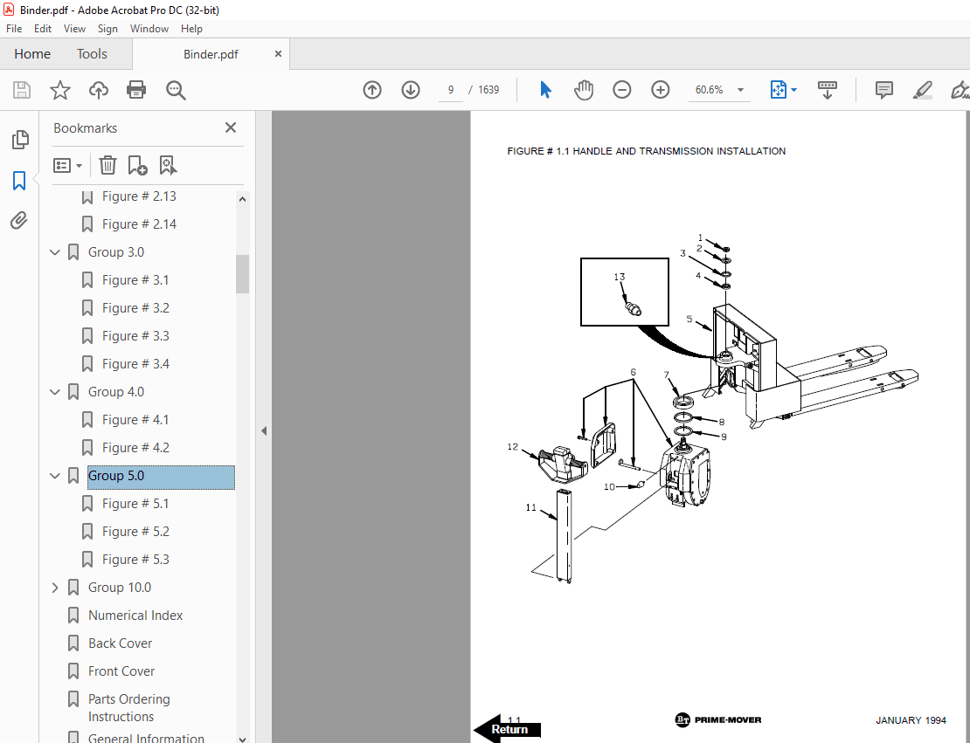
Task: Open the zoom level dropdown
Action: point(739,89)
